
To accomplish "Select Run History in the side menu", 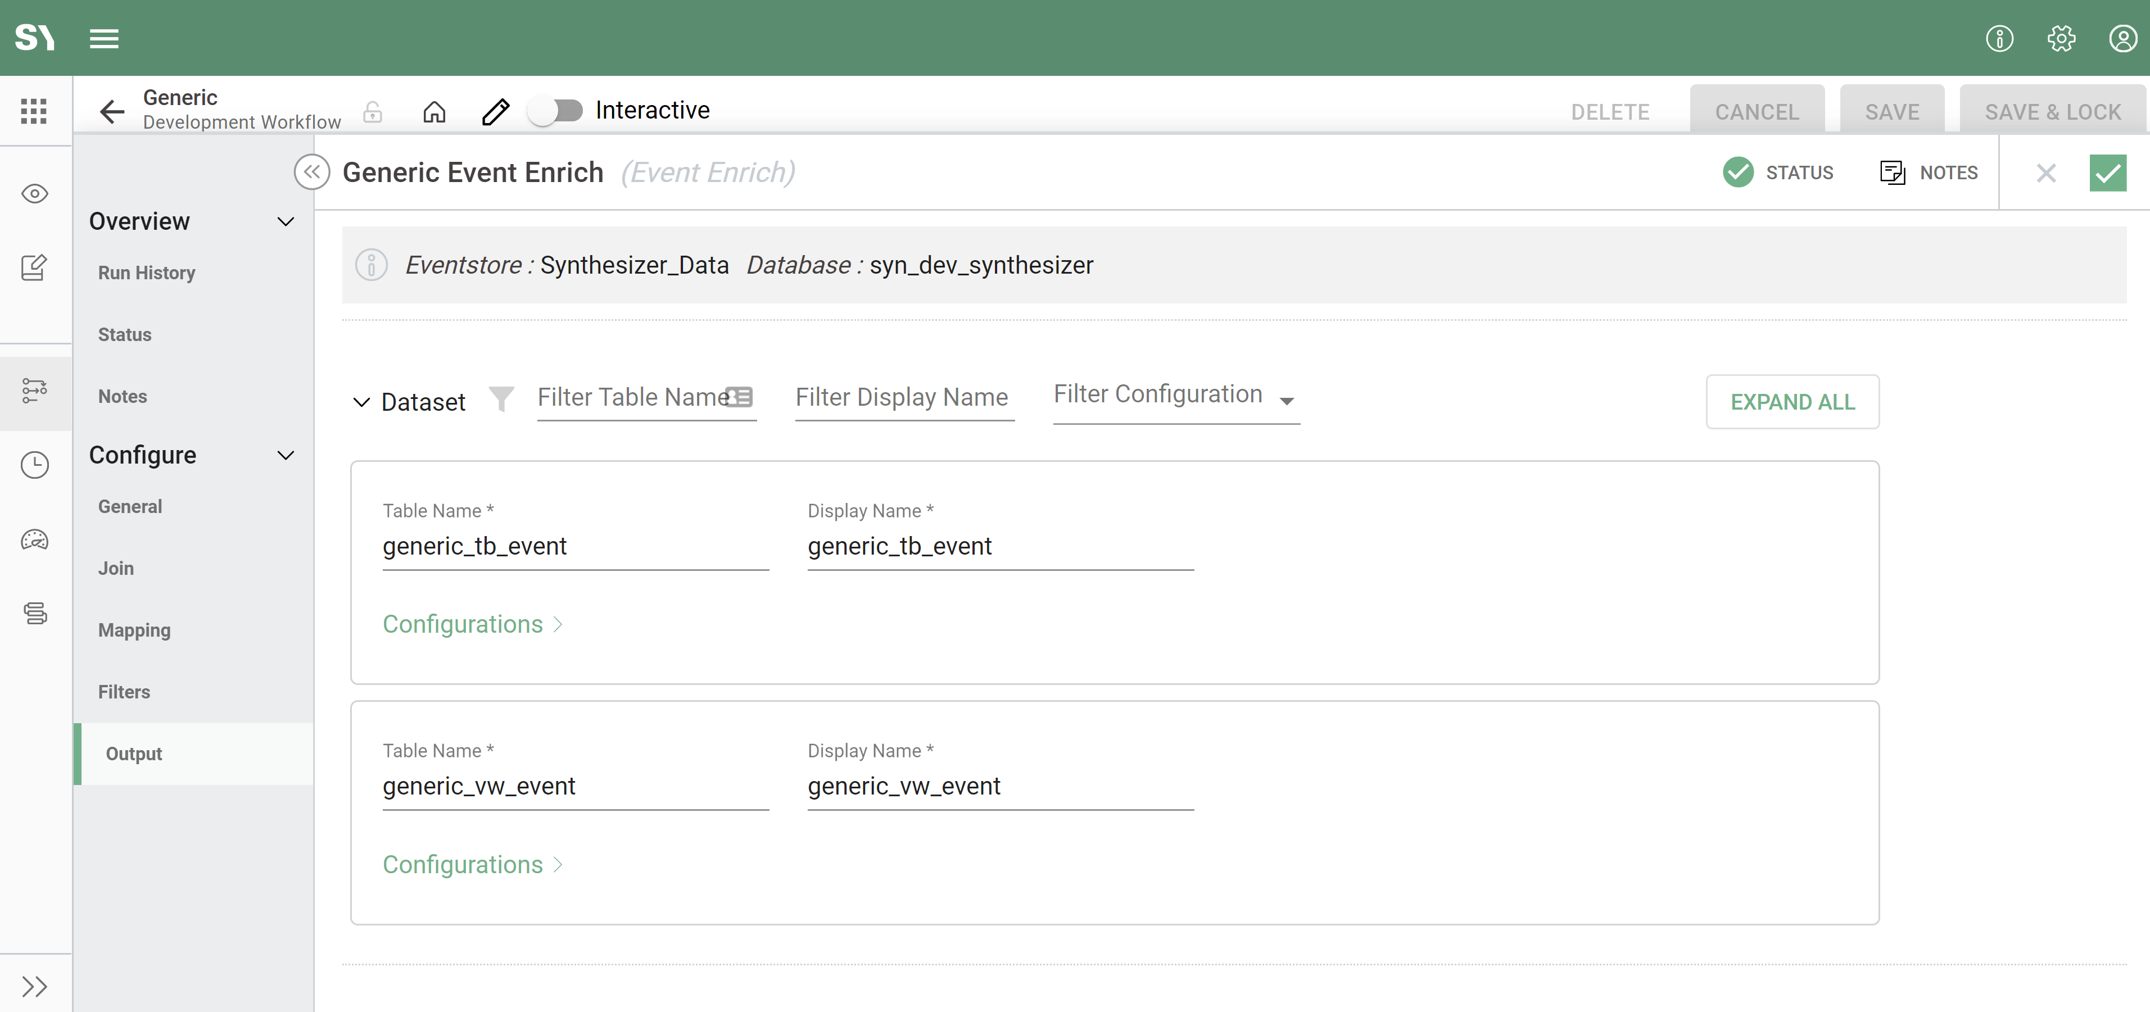I will pyautogui.click(x=147, y=273).
